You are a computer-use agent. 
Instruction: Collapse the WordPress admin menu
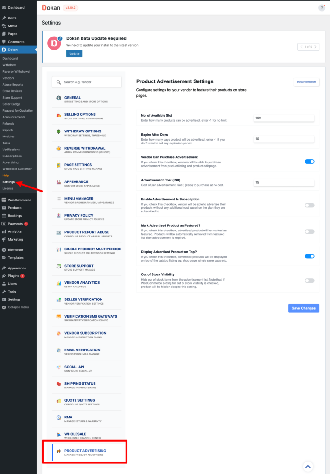pos(18,307)
